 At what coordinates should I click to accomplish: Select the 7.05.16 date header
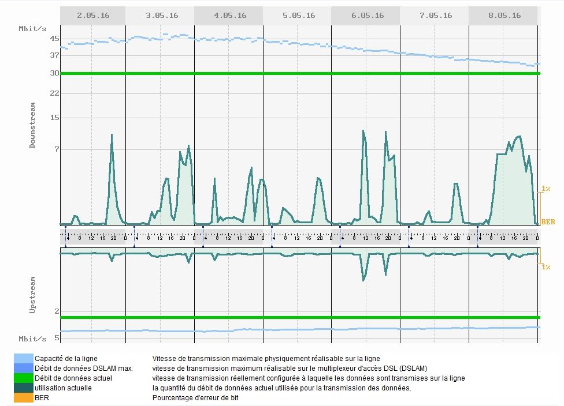click(x=435, y=16)
